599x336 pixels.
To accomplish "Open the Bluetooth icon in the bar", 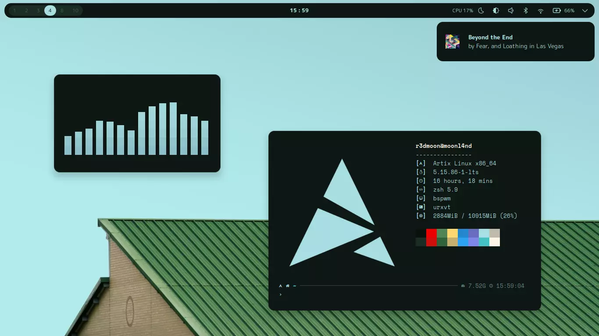I will point(526,10).
